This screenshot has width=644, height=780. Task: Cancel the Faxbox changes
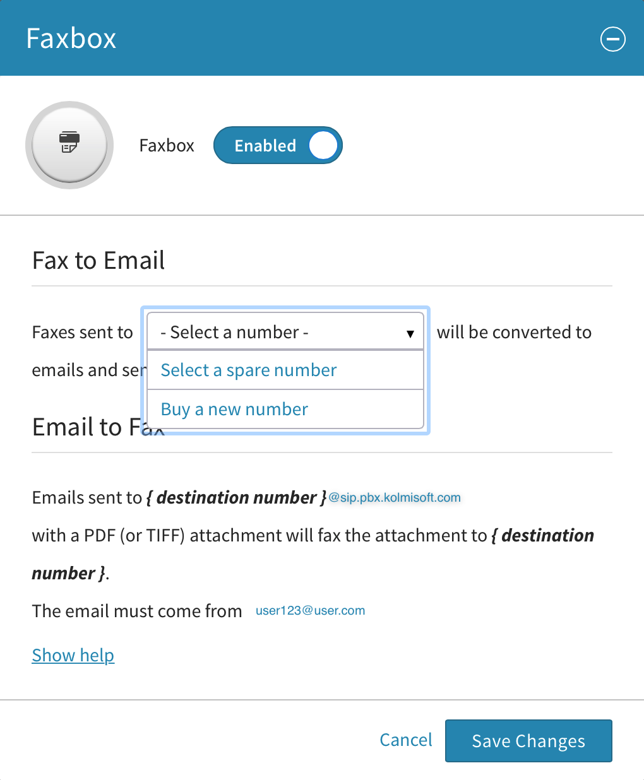click(406, 740)
